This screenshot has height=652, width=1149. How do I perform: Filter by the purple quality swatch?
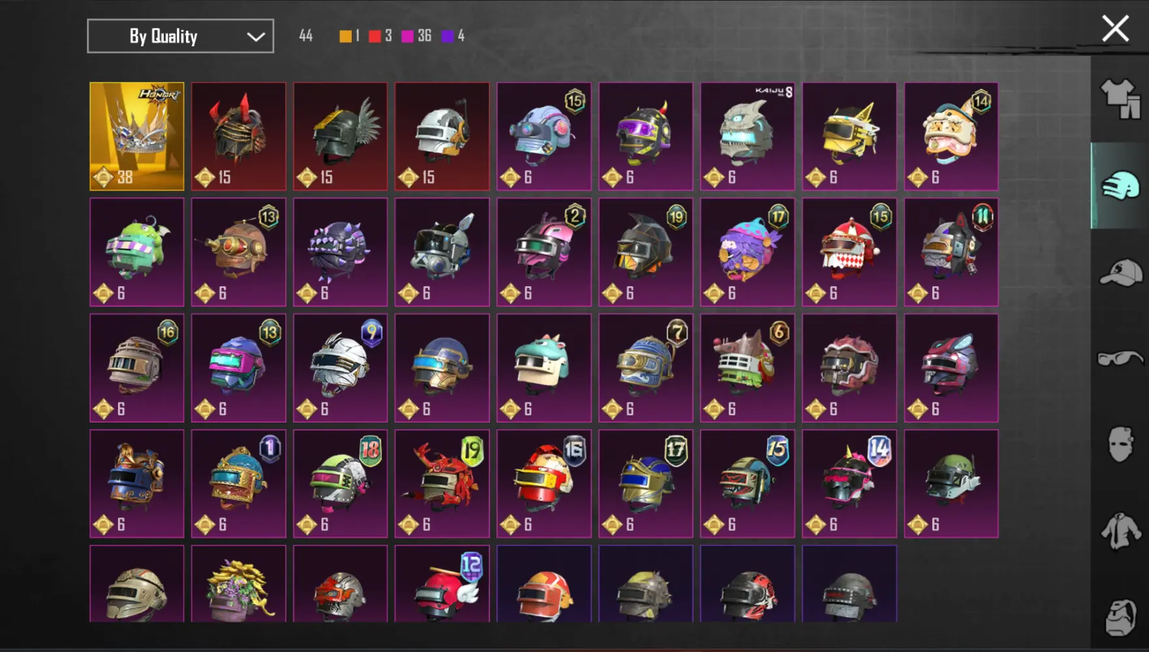[x=448, y=36]
